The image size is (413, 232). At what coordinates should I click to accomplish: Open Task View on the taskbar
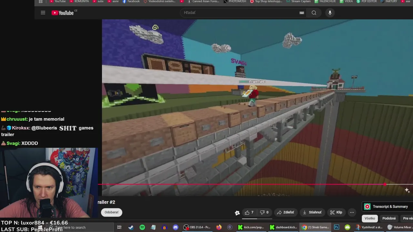click(x=119, y=227)
